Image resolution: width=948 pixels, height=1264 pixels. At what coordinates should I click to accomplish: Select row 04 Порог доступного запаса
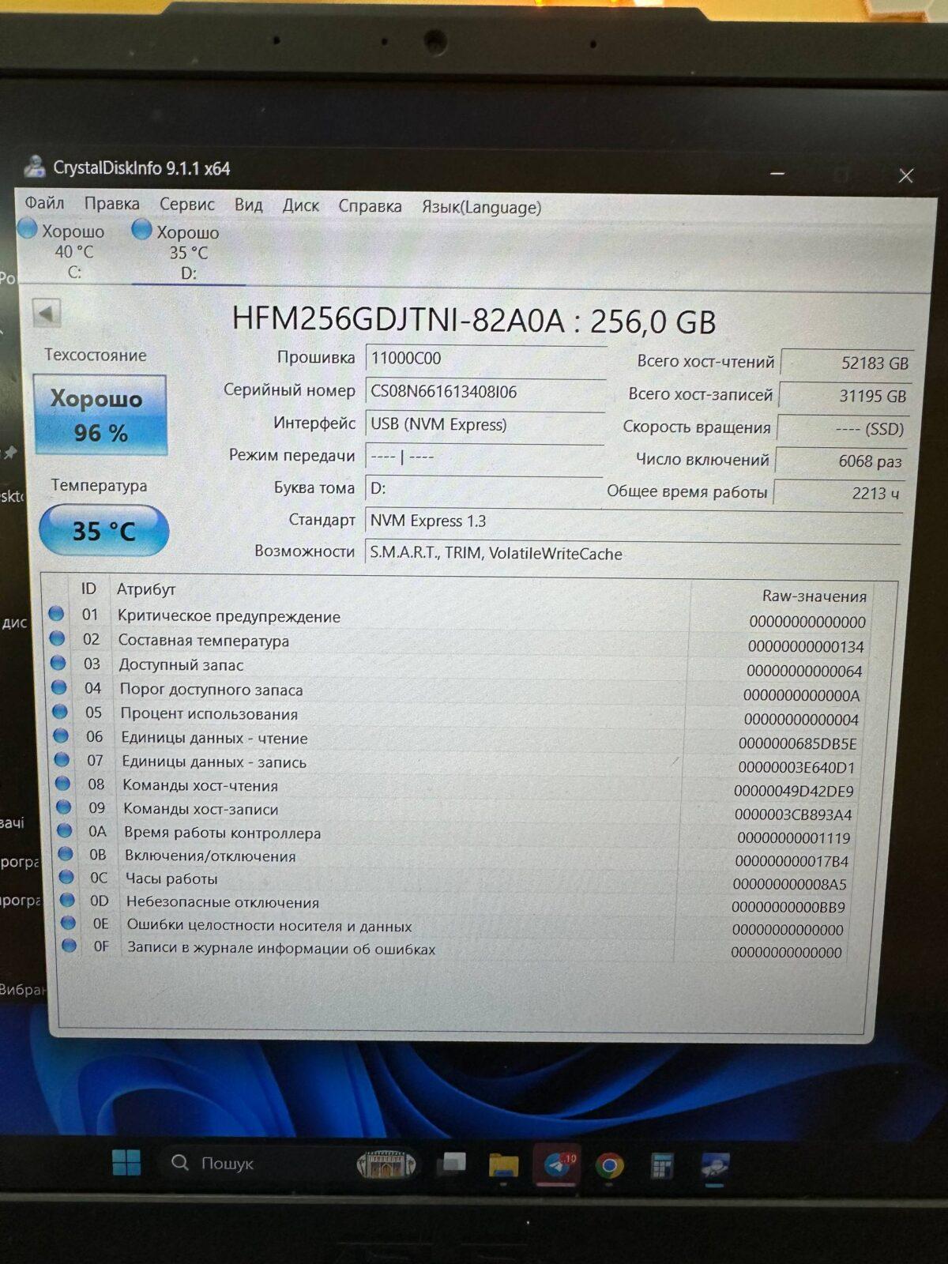tap(458, 691)
